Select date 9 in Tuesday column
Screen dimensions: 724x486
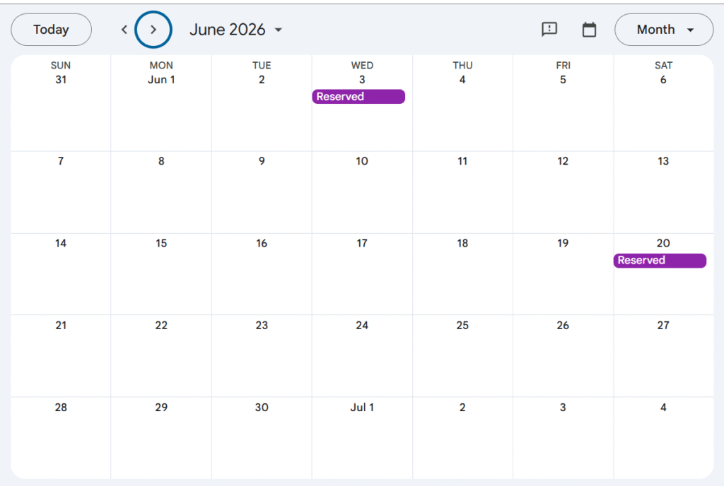(262, 162)
